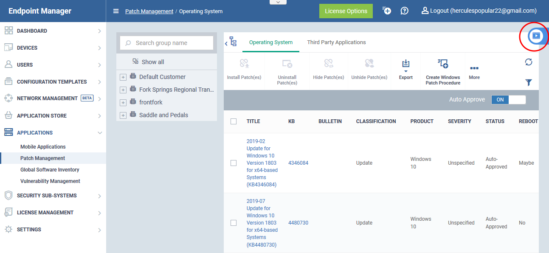Image resolution: width=549 pixels, height=253 pixels.
Task: Open Vulnerability Management item
Action: (50, 181)
